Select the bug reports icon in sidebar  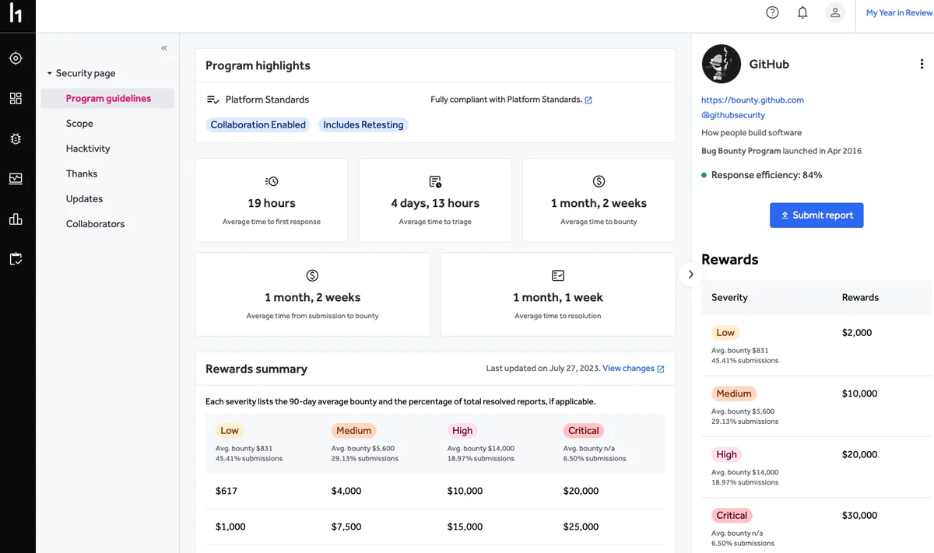coord(16,138)
